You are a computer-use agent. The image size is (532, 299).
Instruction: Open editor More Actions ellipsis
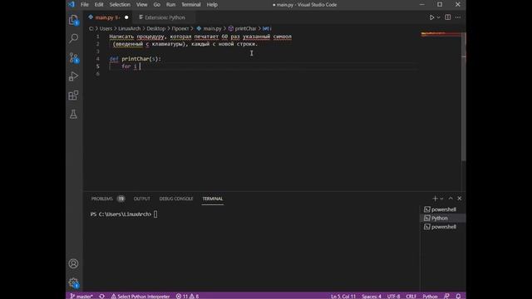point(458,17)
